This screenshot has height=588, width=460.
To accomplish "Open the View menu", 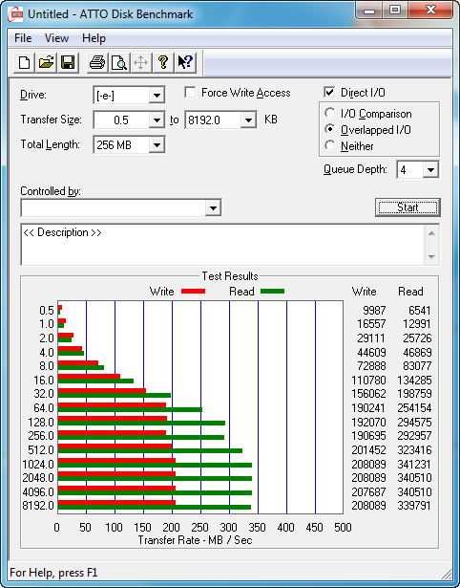I will click(x=56, y=38).
